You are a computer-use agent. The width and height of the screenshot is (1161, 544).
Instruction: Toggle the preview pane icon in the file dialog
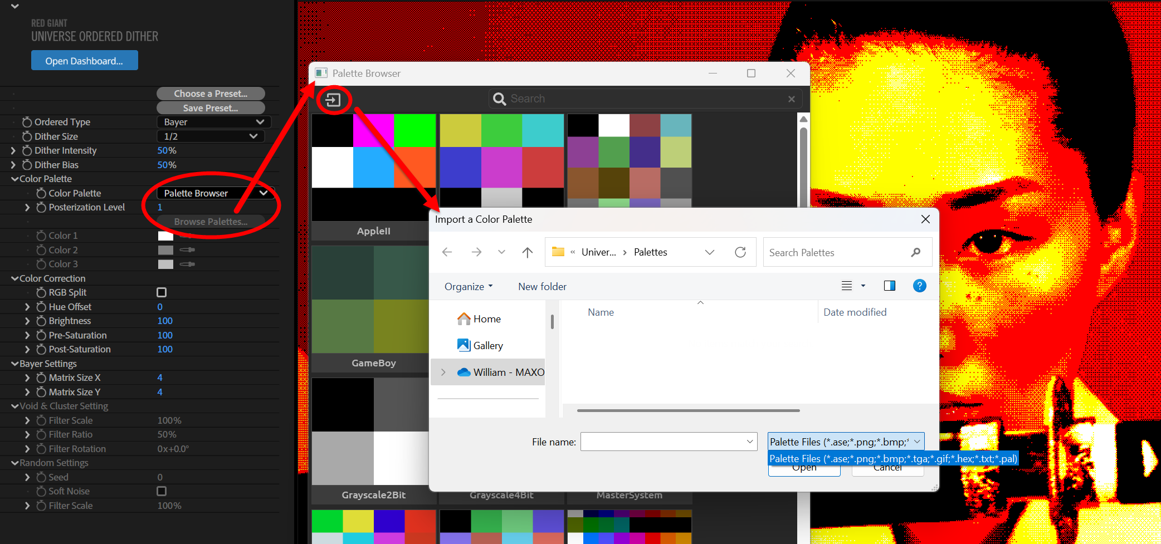point(889,286)
